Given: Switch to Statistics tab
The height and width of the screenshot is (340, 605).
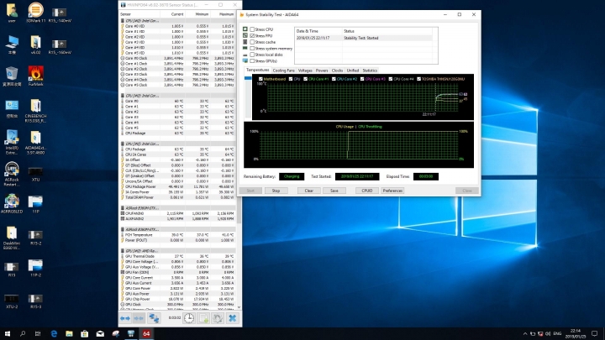Looking at the screenshot, I should point(370,71).
